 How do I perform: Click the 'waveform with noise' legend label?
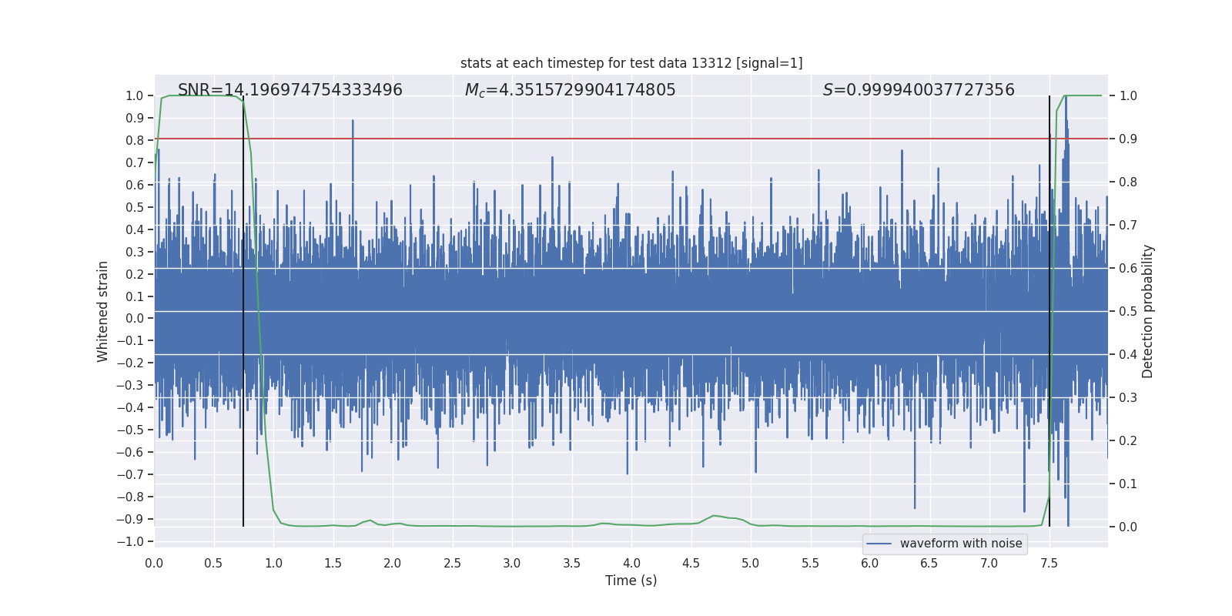[960, 544]
